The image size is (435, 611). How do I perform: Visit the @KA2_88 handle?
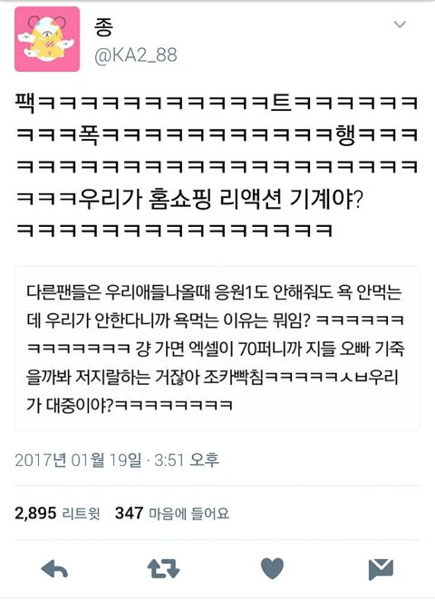pos(135,55)
